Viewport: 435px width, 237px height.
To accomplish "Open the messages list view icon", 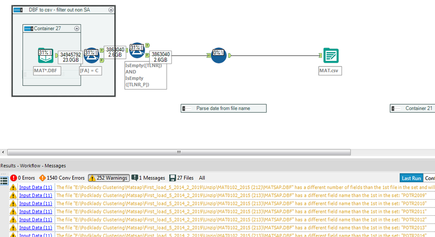I will click(x=4, y=181).
